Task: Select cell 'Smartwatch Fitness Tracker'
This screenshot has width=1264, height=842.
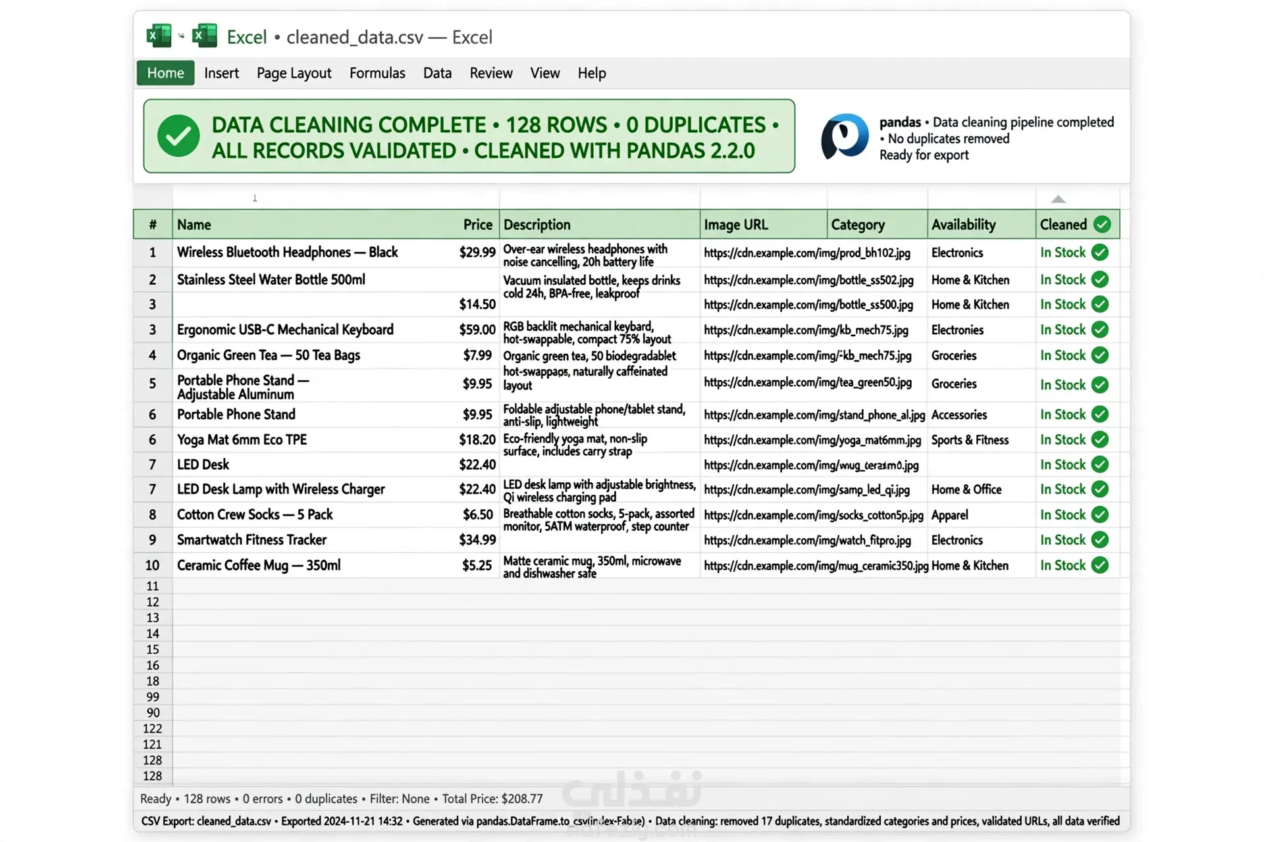Action: (x=251, y=539)
